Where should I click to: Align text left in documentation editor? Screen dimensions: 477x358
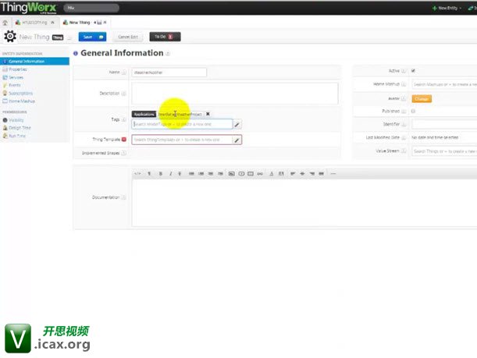coord(293,174)
